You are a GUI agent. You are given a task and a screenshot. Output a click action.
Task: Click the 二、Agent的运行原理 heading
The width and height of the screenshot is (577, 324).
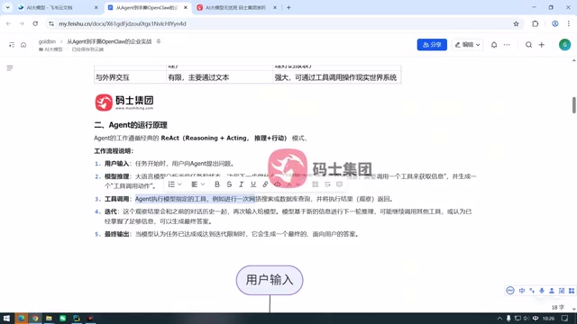point(131,125)
